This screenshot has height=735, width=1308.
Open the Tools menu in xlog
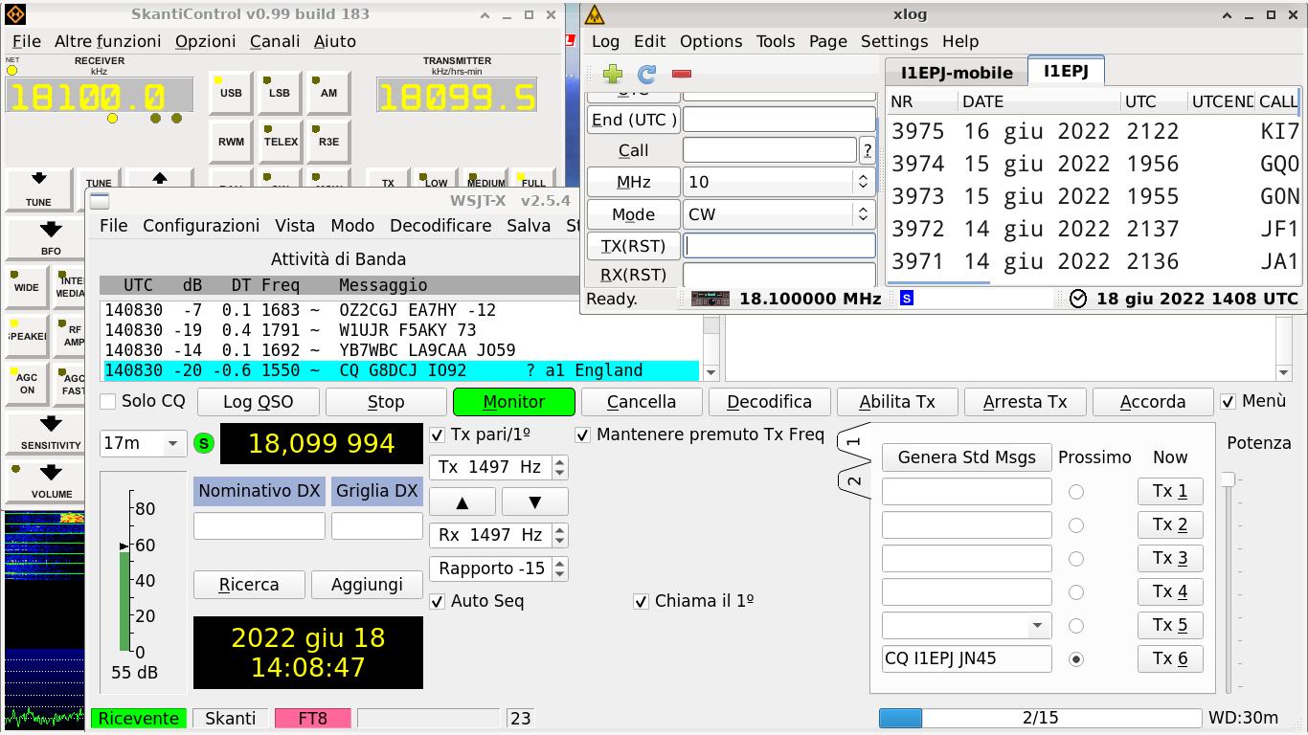point(775,41)
